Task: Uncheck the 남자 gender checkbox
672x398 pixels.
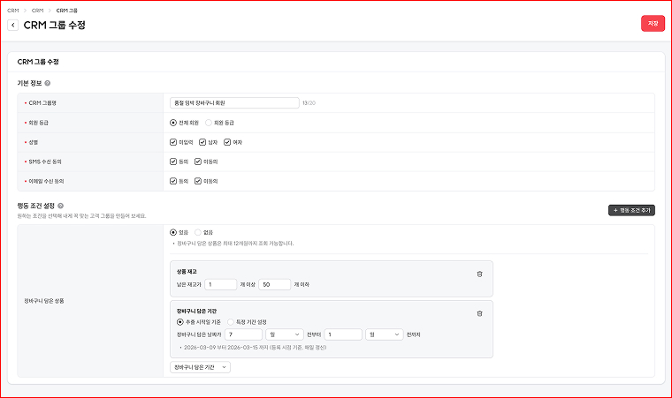Action: click(202, 142)
